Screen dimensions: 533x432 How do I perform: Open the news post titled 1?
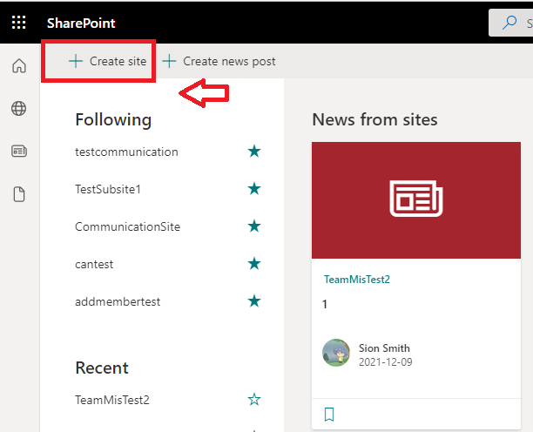(x=325, y=304)
